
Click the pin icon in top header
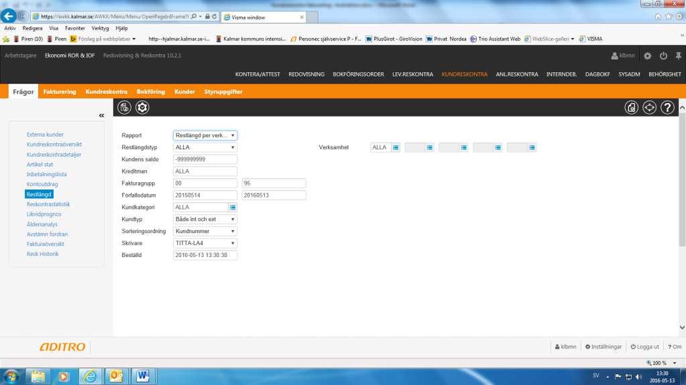click(x=678, y=56)
